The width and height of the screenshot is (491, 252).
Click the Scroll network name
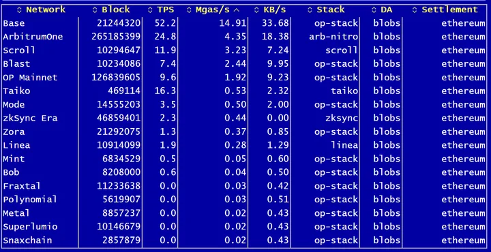tap(19, 50)
